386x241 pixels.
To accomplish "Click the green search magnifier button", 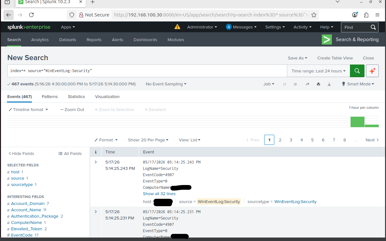I will pos(357,71).
